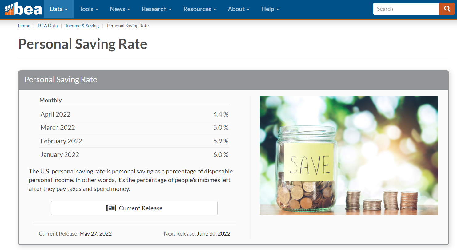Click the personal saving rate description paragraph

[x=131, y=180]
